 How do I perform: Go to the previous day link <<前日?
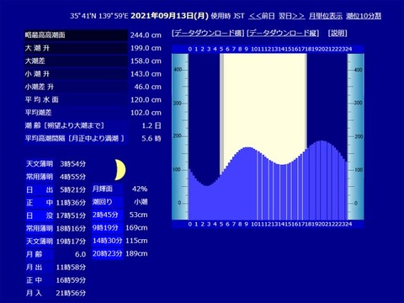(262, 16)
